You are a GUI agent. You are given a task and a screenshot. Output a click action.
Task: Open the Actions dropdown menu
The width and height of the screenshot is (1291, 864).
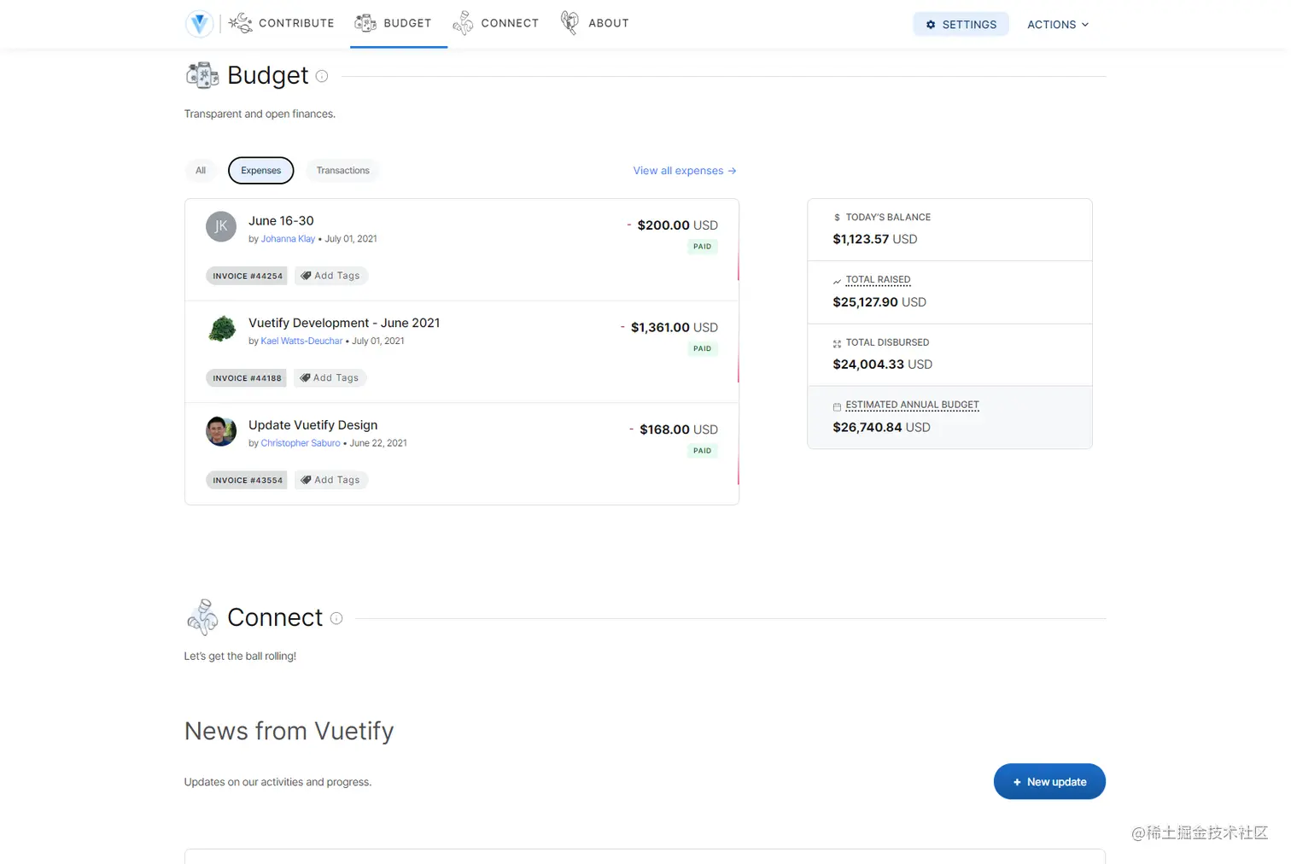(1058, 25)
